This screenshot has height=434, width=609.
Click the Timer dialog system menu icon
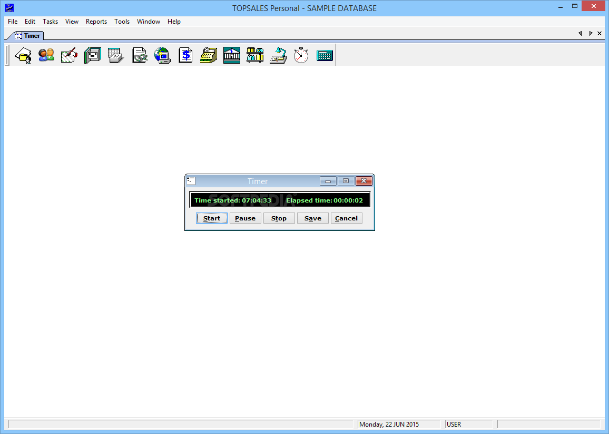click(191, 181)
